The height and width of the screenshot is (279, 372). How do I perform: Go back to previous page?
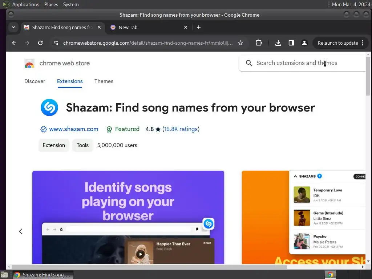tap(14, 43)
